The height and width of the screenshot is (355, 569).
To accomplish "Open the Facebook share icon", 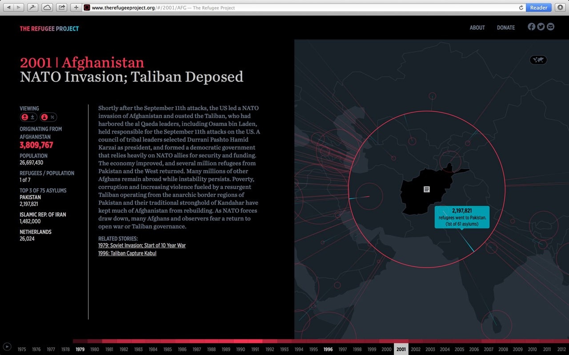I will pyautogui.click(x=531, y=27).
